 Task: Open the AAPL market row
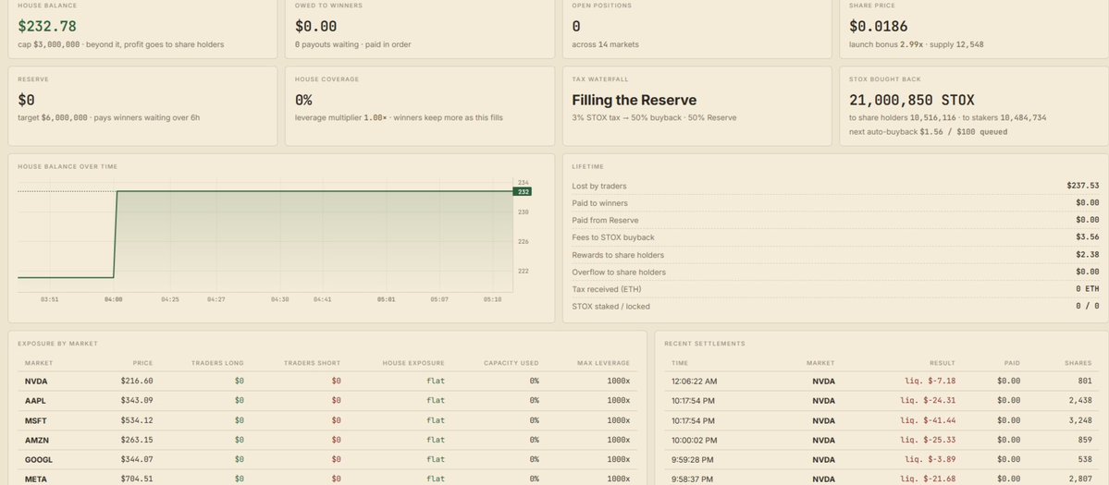[x=327, y=400]
